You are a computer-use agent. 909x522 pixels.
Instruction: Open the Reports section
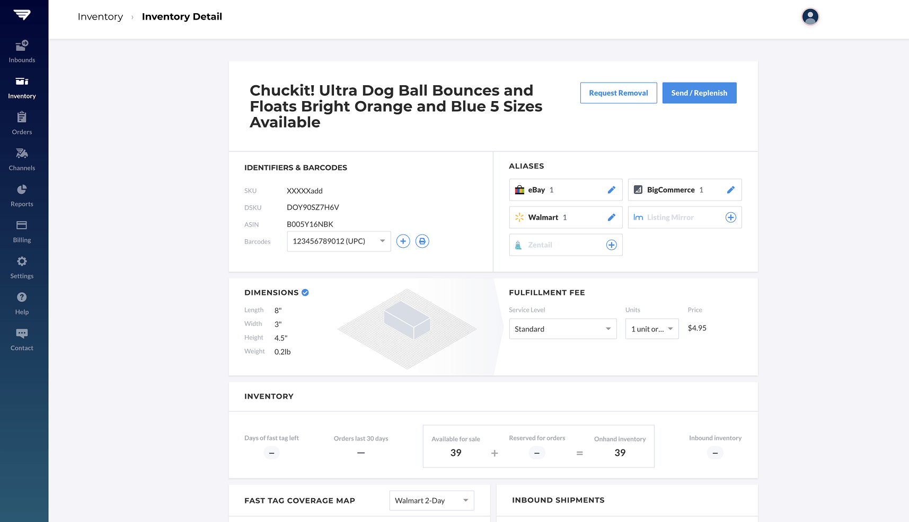coord(22,196)
